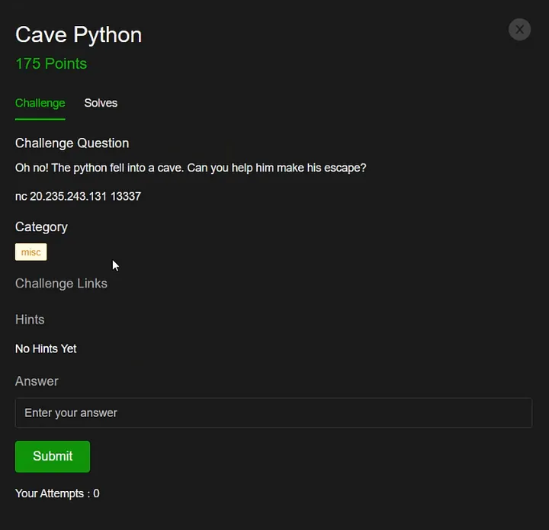
Task: Click the nc 20.235.243.131 13337 command text
Action: (78, 197)
